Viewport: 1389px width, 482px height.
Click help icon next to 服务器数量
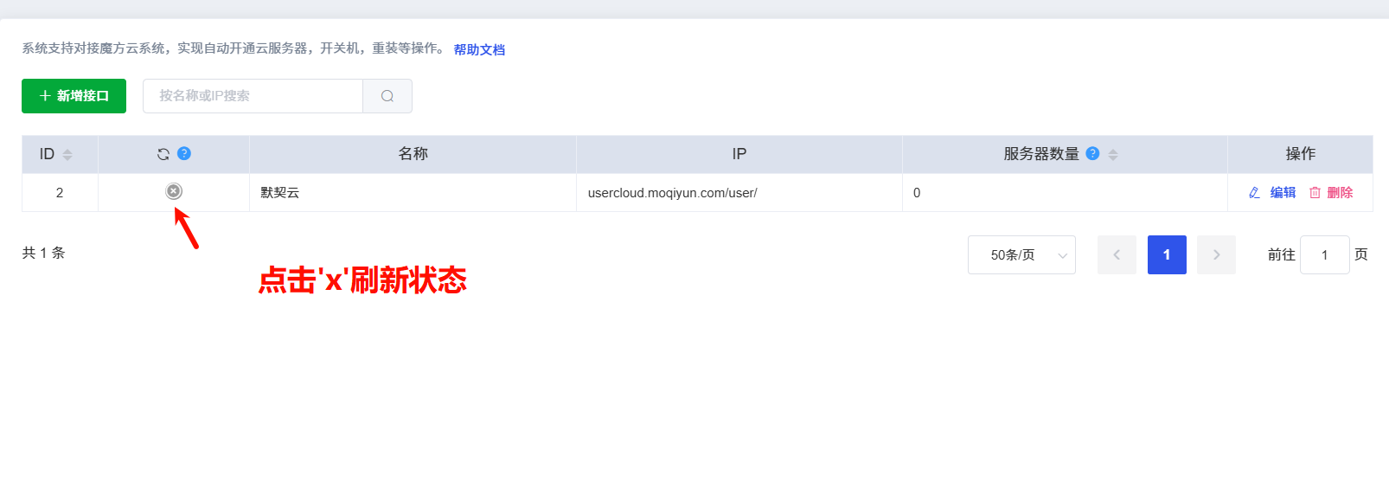click(x=1092, y=153)
